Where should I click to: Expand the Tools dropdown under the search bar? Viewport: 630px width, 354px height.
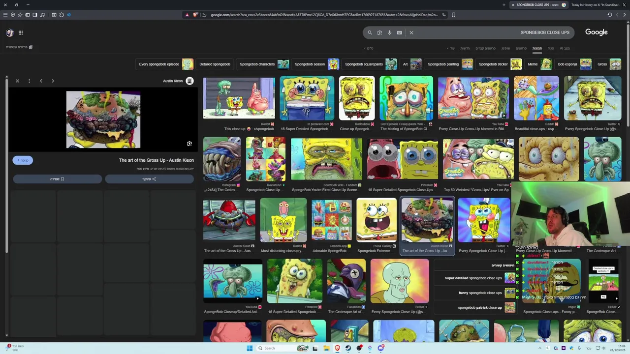[369, 48]
